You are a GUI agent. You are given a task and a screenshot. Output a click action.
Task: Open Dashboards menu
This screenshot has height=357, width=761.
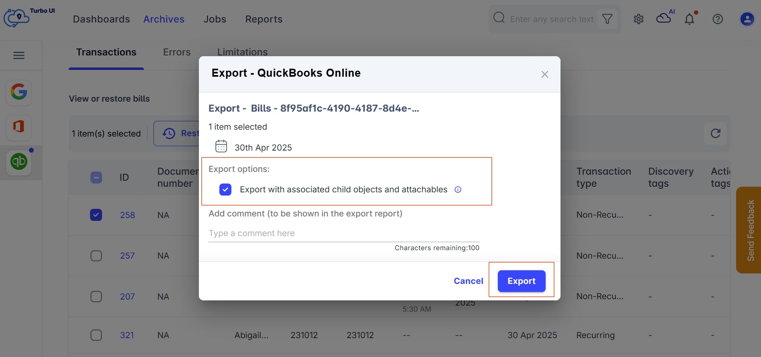[101, 19]
